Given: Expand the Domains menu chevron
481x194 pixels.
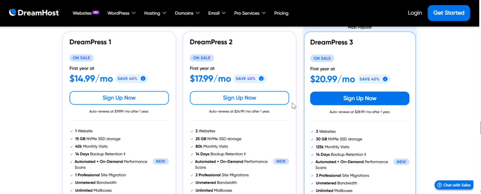Looking at the screenshot, I should pyautogui.click(x=198, y=13).
